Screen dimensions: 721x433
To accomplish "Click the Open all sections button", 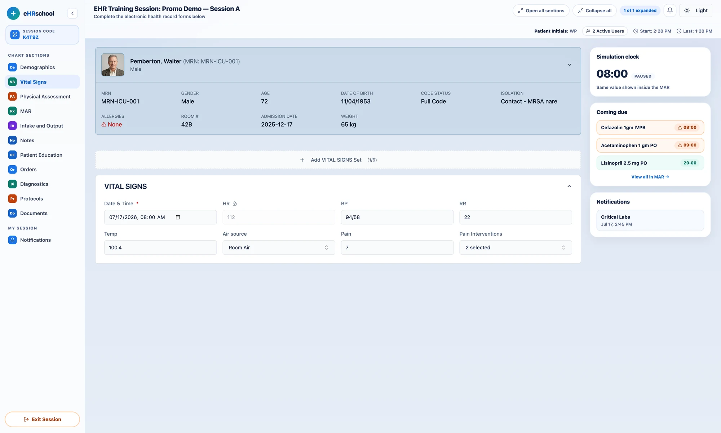I will (541, 10).
